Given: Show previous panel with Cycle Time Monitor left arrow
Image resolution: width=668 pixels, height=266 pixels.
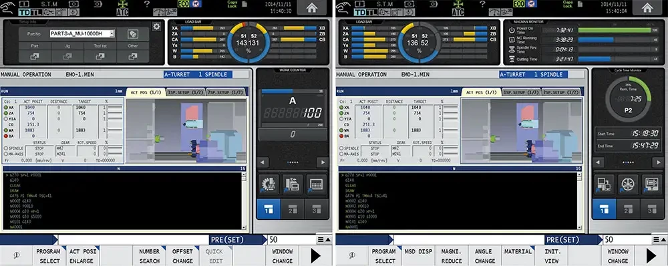Looking at the screenshot, I should pos(598,162).
